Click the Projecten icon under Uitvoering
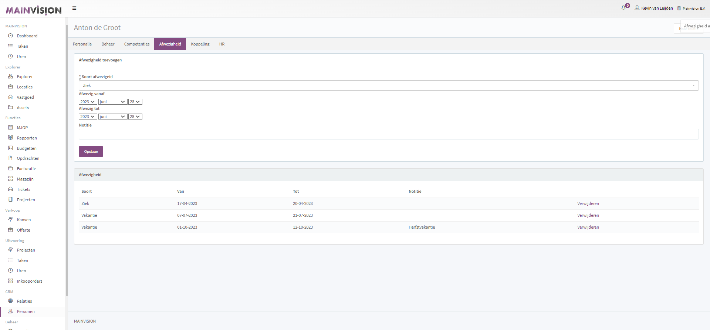 [x=10, y=250]
